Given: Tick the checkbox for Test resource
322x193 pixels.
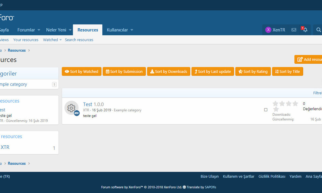Looking at the screenshot, I should (x=266, y=110).
